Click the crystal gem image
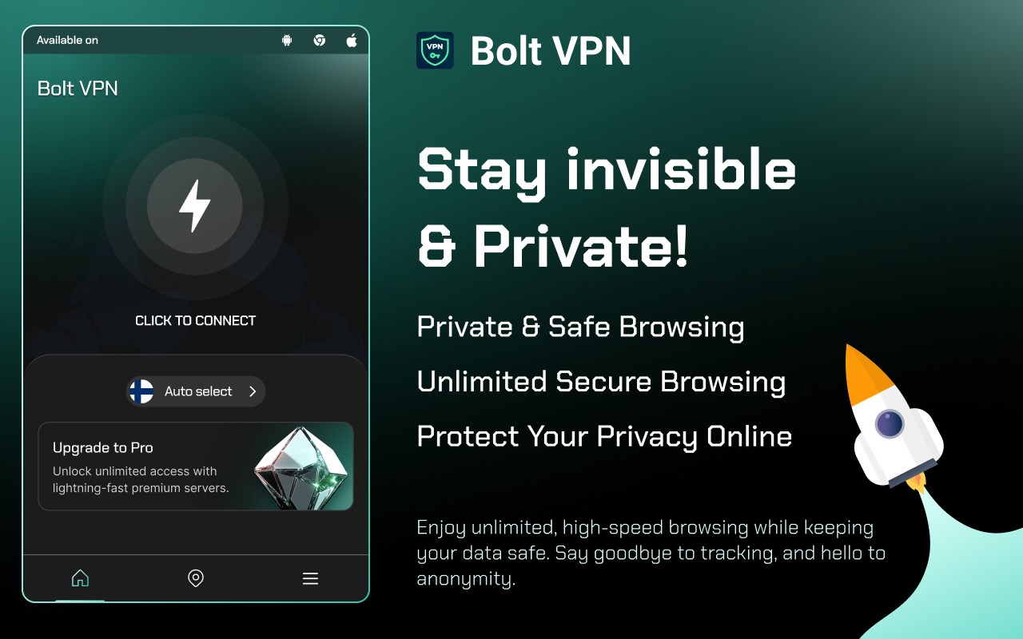Screen dimensions: 1023x639 302,467
